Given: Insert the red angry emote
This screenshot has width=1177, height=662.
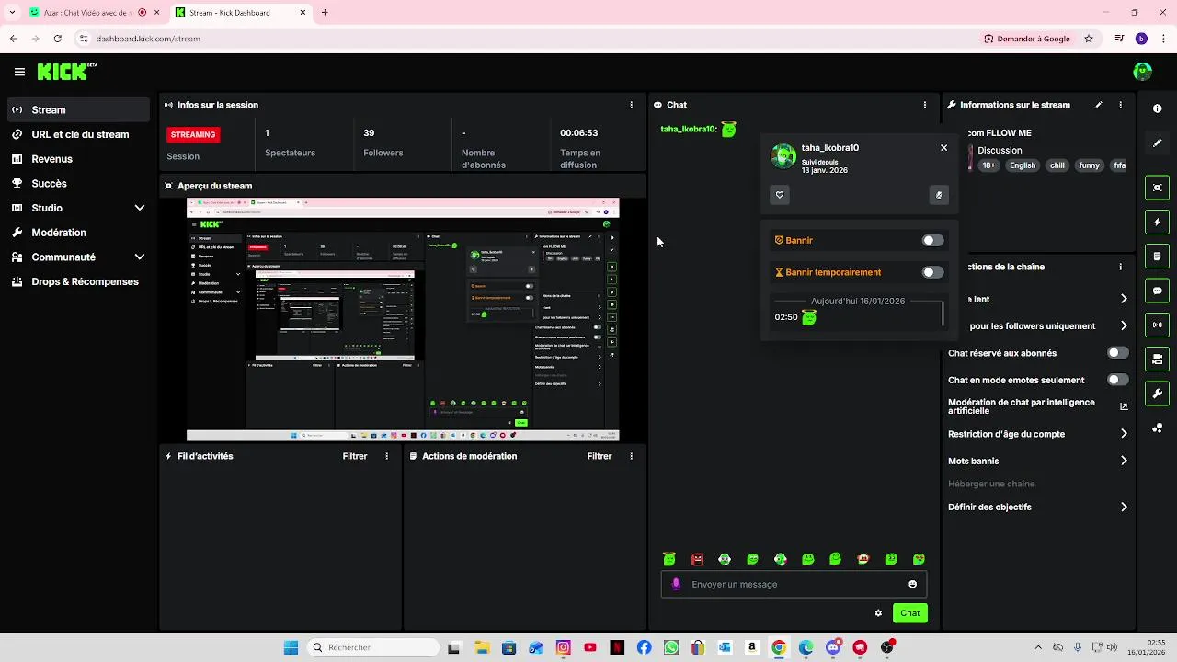Looking at the screenshot, I should click(x=697, y=559).
